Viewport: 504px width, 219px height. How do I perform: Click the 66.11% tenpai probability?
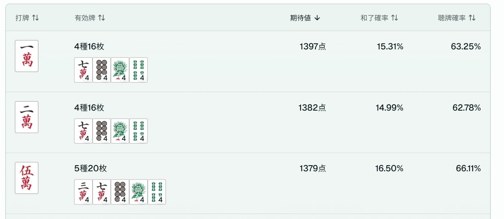click(x=468, y=168)
